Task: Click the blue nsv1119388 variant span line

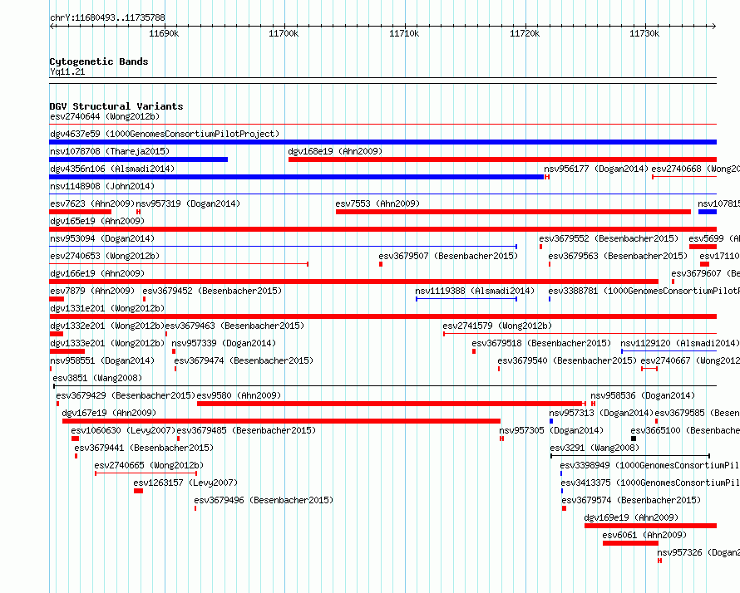Action: coord(466,299)
